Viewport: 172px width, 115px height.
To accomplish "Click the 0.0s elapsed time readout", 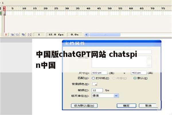I will tap(75, 35).
